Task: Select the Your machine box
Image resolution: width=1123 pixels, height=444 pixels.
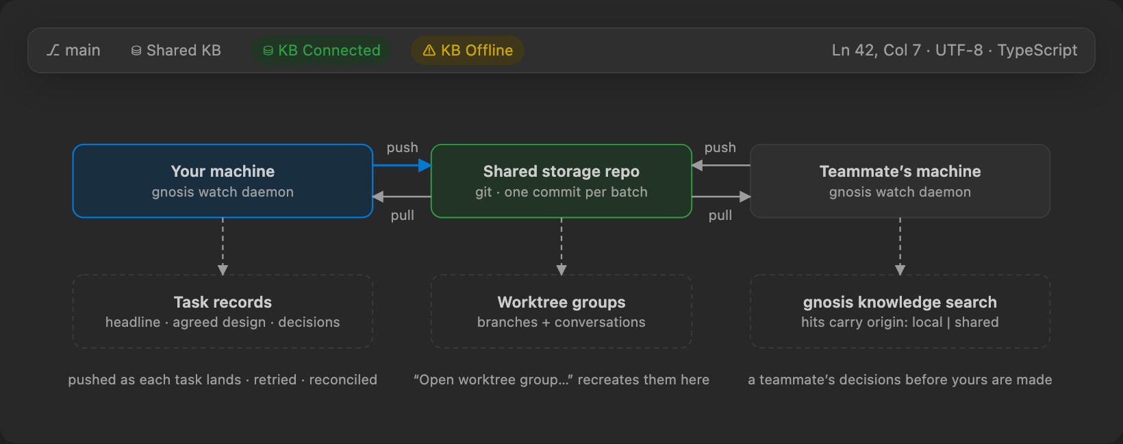Action: pos(223,181)
